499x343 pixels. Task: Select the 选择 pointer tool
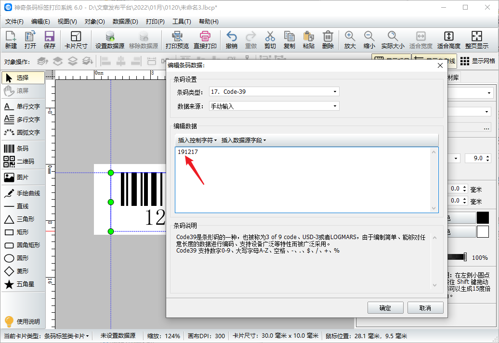(x=23, y=77)
